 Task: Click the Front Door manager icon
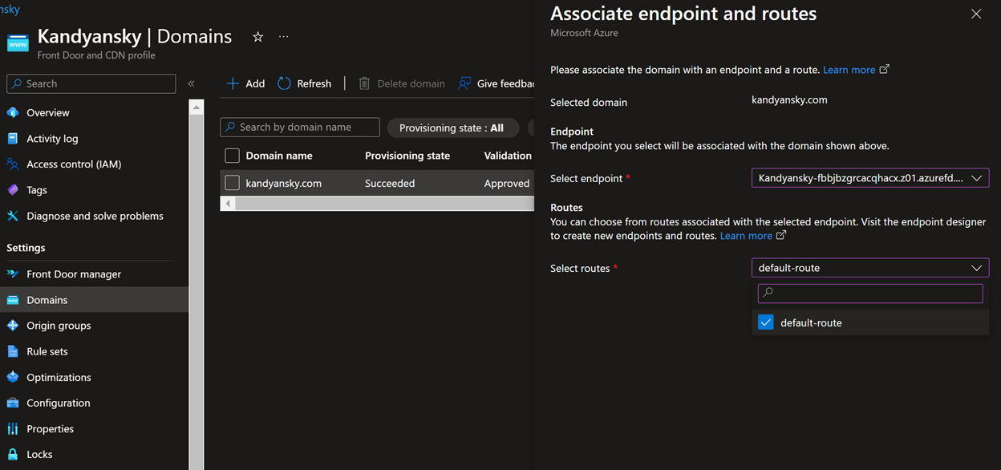tap(13, 274)
